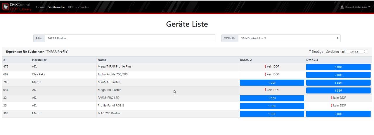Viewport: 374px width, 135px height.
Task: Click the DMXControl DDF Library logo
Action: 17,7
